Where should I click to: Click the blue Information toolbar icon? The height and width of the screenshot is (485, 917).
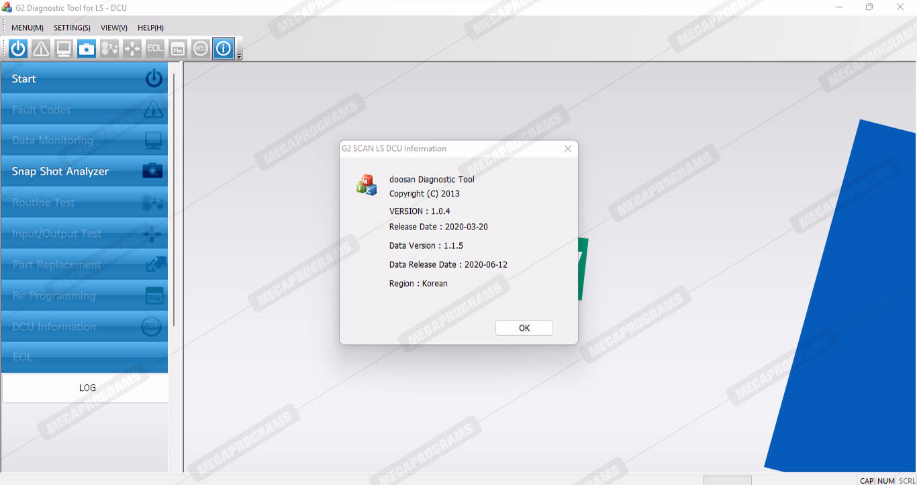click(x=224, y=48)
